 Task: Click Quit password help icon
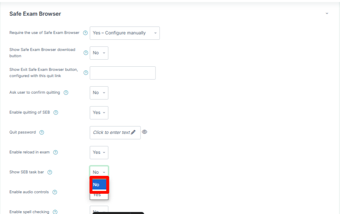coord(41,132)
